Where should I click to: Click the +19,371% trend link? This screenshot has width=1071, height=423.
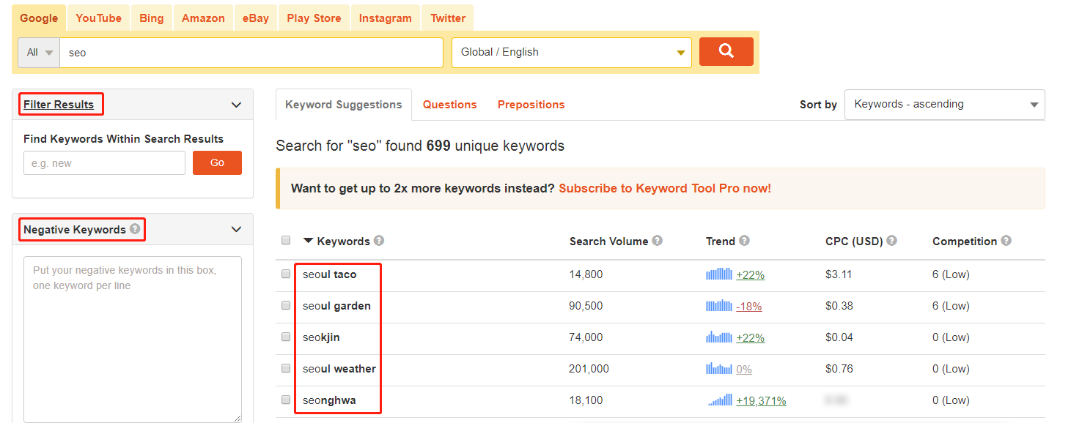[x=761, y=401]
